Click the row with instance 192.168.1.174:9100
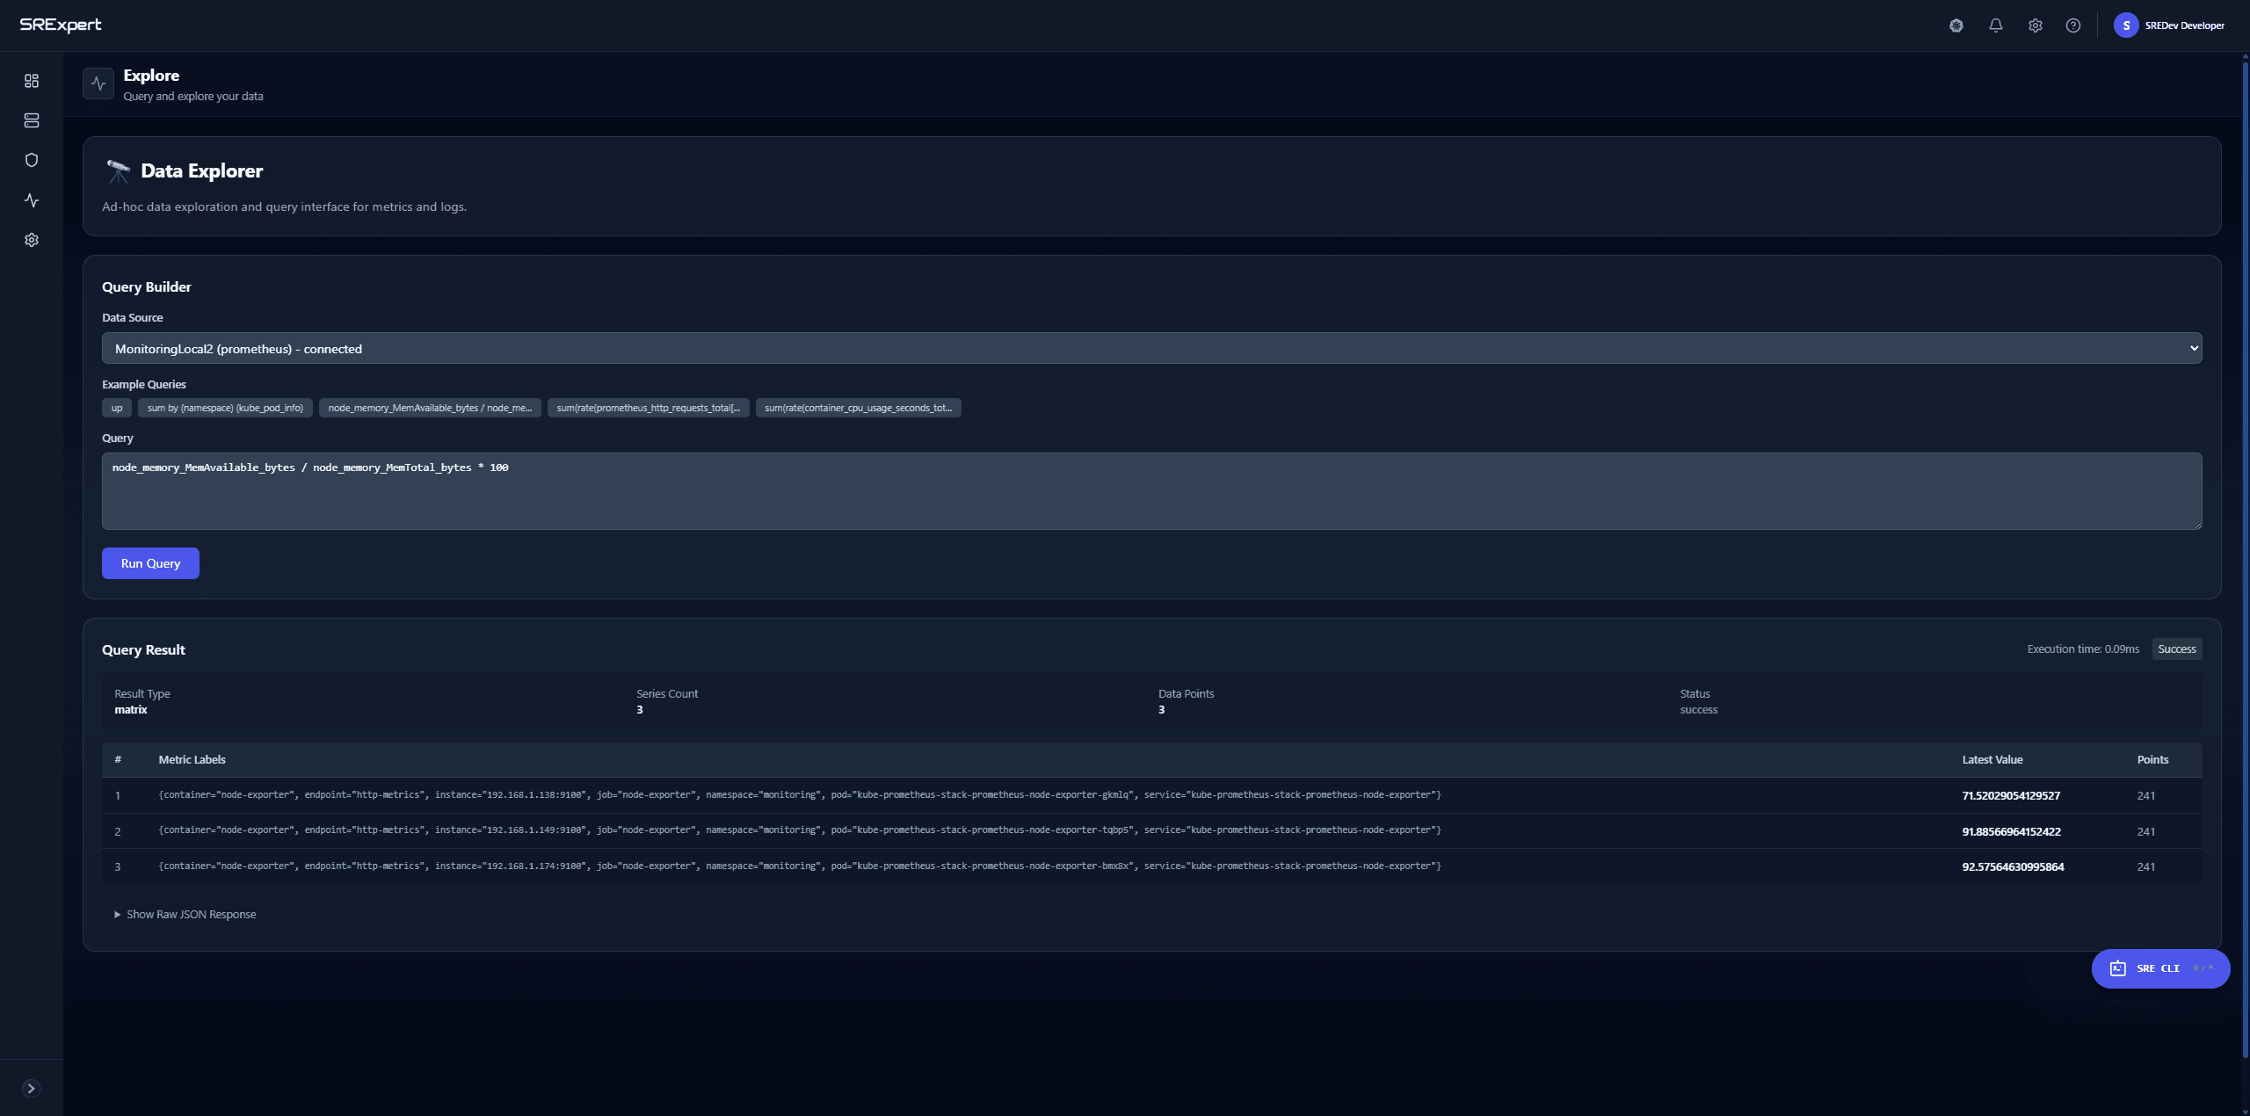The width and height of the screenshot is (2250, 1116). [x=1151, y=866]
